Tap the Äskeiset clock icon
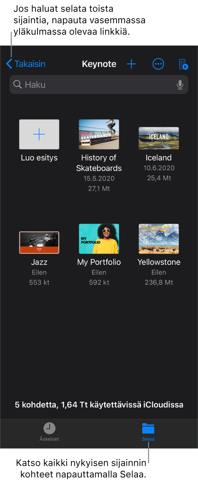The height and width of the screenshot is (483, 198). 49,428
